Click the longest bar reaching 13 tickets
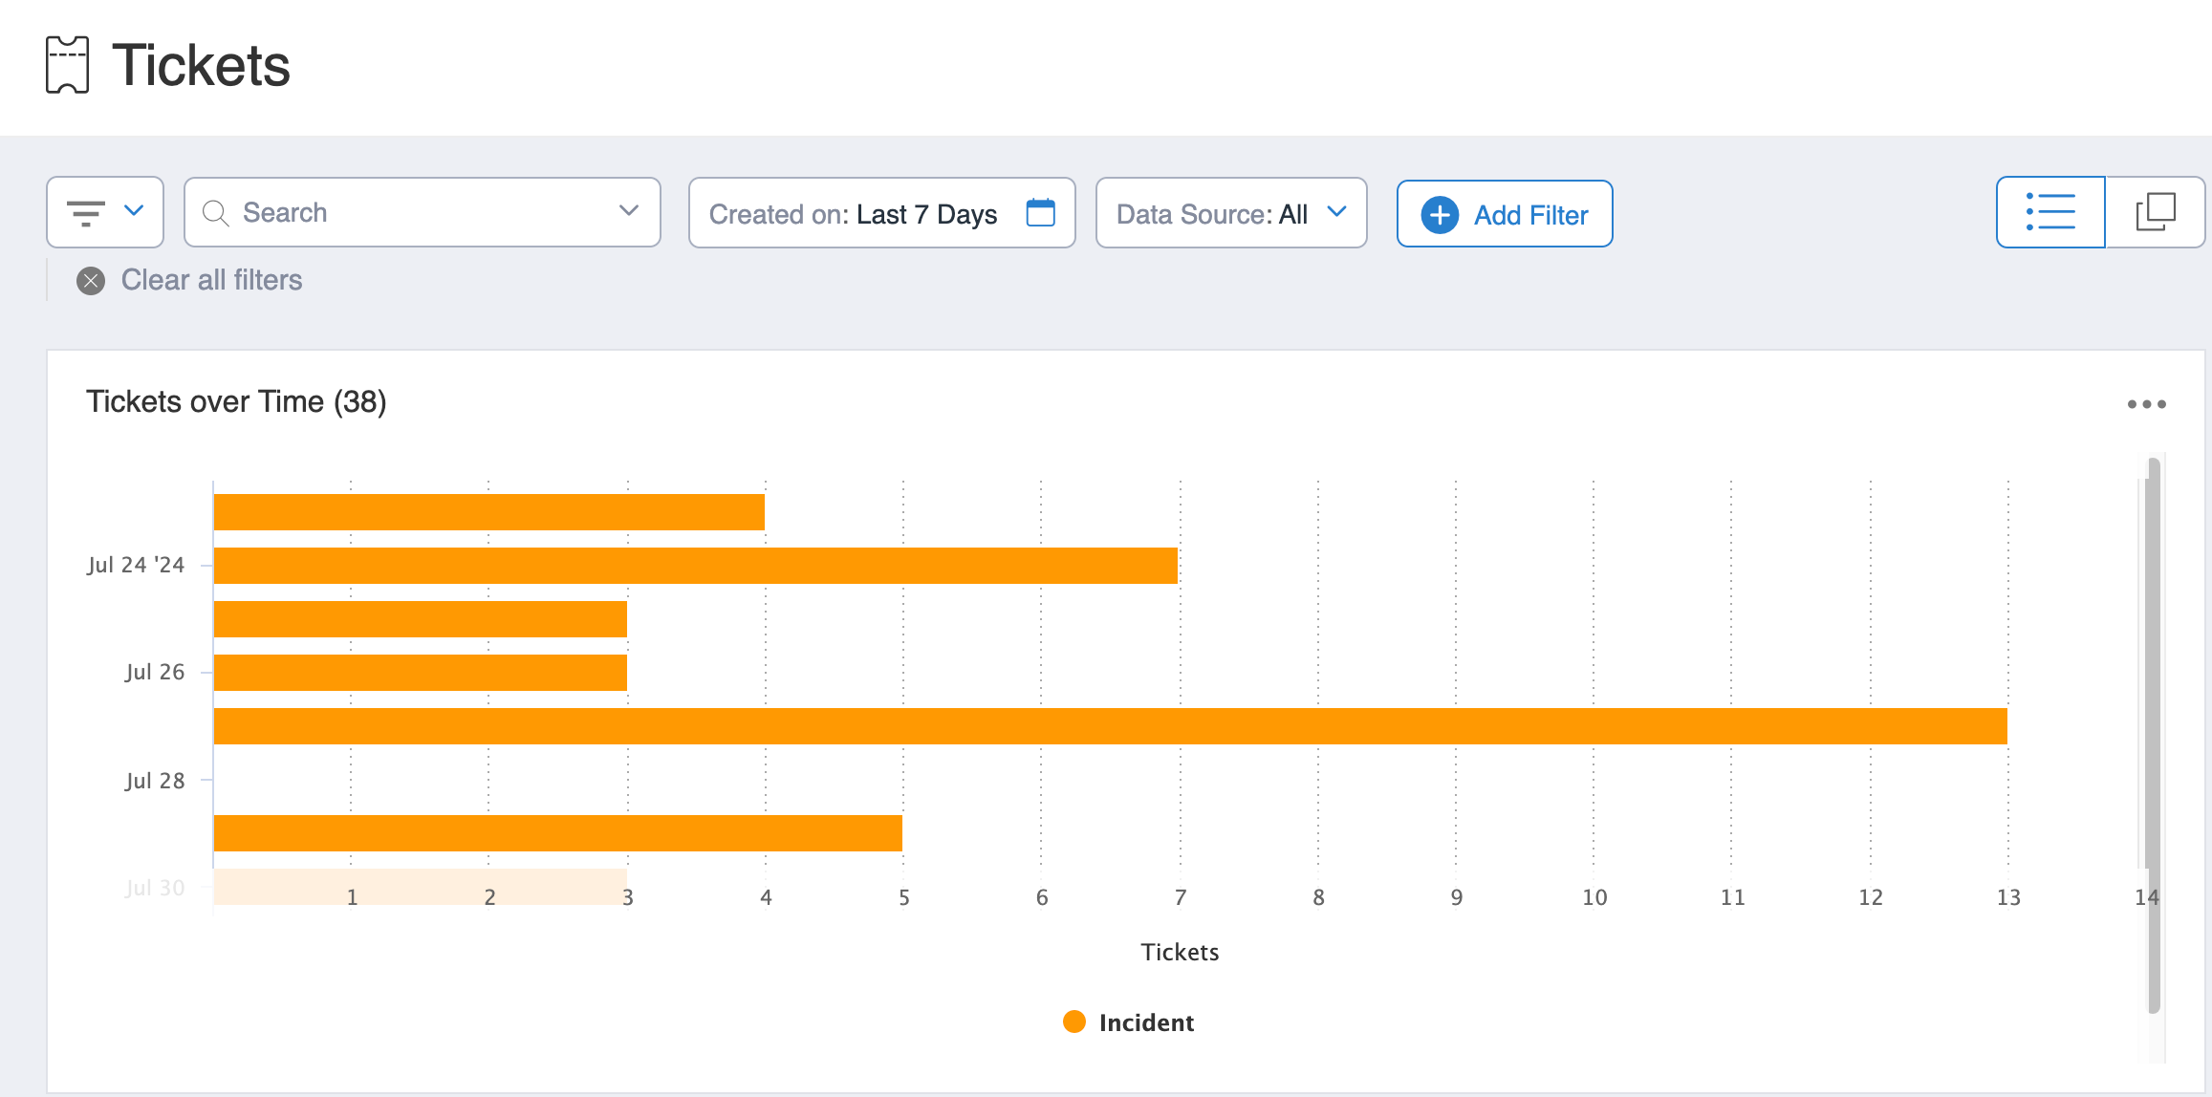2212x1097 pixels. pyautogui.click(x=1109, y=726)
